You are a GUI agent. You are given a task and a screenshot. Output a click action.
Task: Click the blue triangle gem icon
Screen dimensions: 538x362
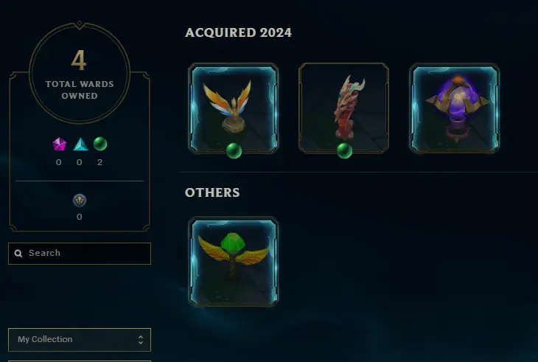coord(80,144)
